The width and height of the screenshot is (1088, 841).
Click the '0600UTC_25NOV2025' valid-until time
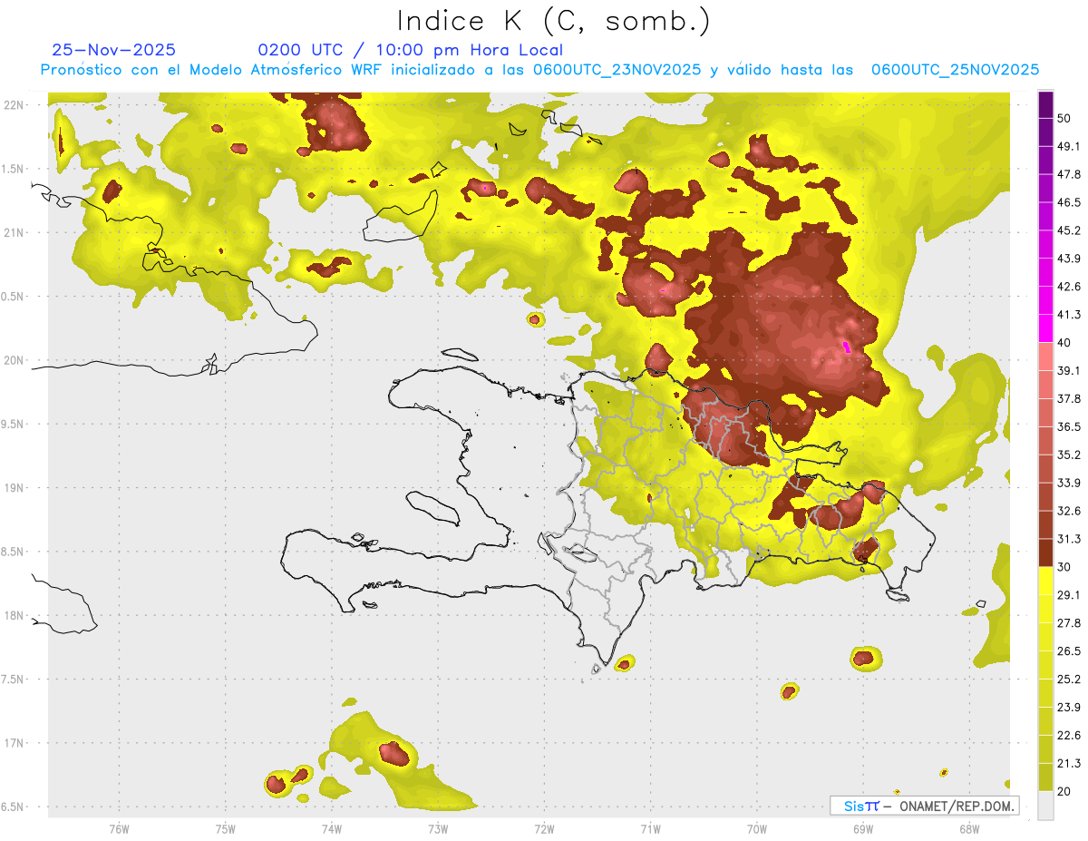coord(955,70)
